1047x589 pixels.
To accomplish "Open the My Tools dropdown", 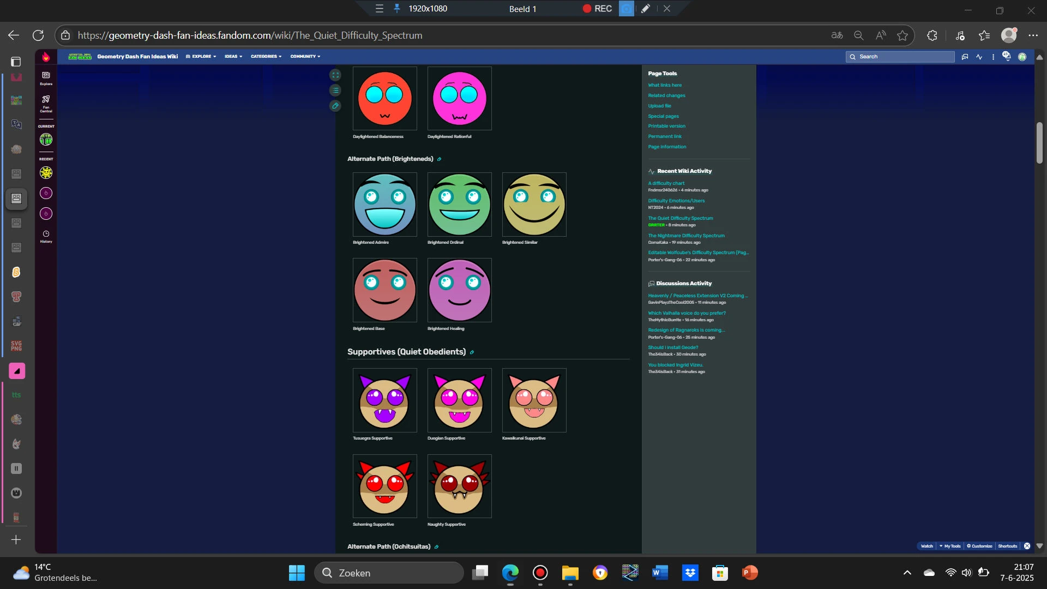I will click(x=950, y=546).
